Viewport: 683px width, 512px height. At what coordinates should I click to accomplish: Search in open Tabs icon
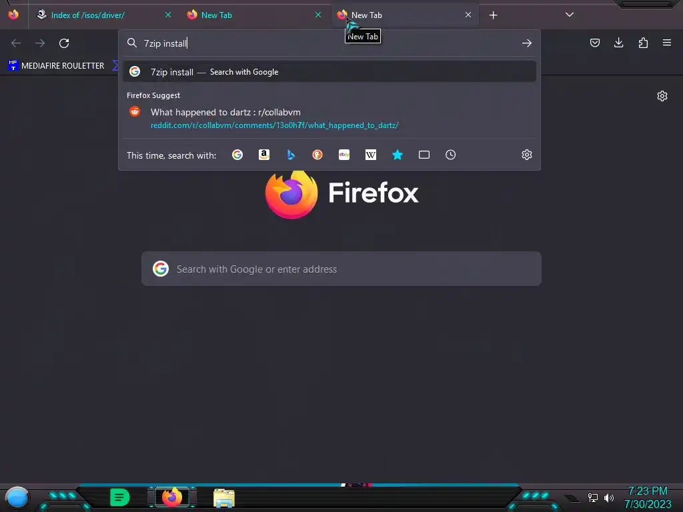coord(424,155)
